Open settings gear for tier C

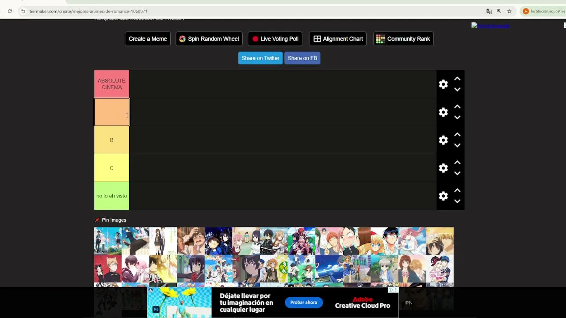pos(443,168)
